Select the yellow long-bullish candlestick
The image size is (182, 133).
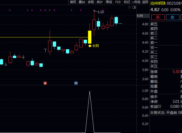tap(90, 37)
